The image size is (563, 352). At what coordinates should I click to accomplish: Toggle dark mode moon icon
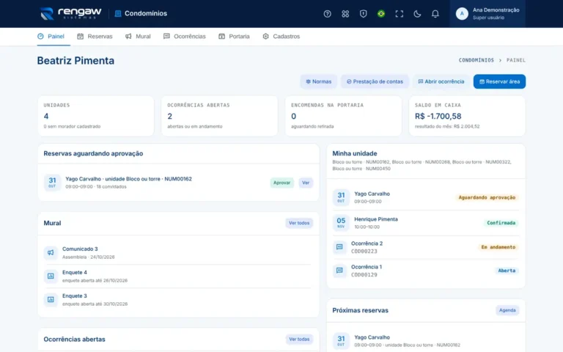coord(417,14)
